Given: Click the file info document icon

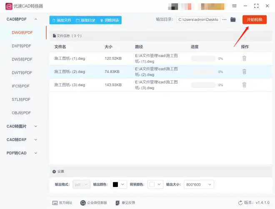Looking at the screenshot, I should click(x=54, y=36).
